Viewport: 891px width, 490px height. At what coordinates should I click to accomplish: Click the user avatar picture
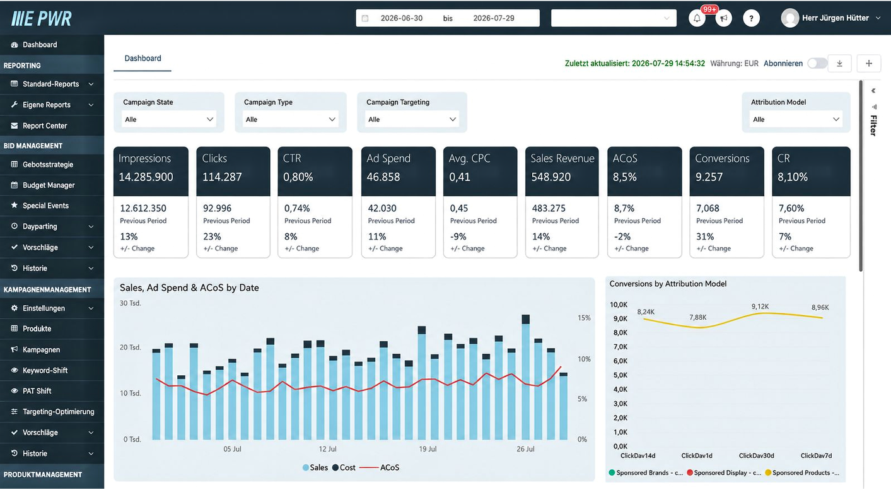[790, 18]
